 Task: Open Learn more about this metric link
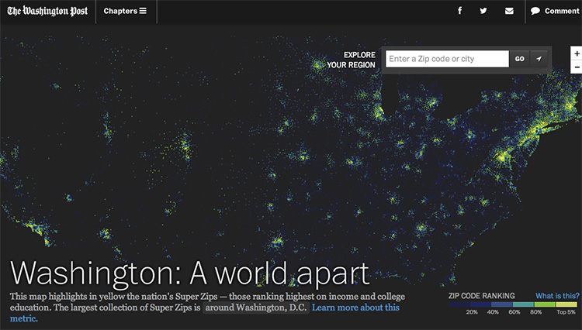coord(355,308)
